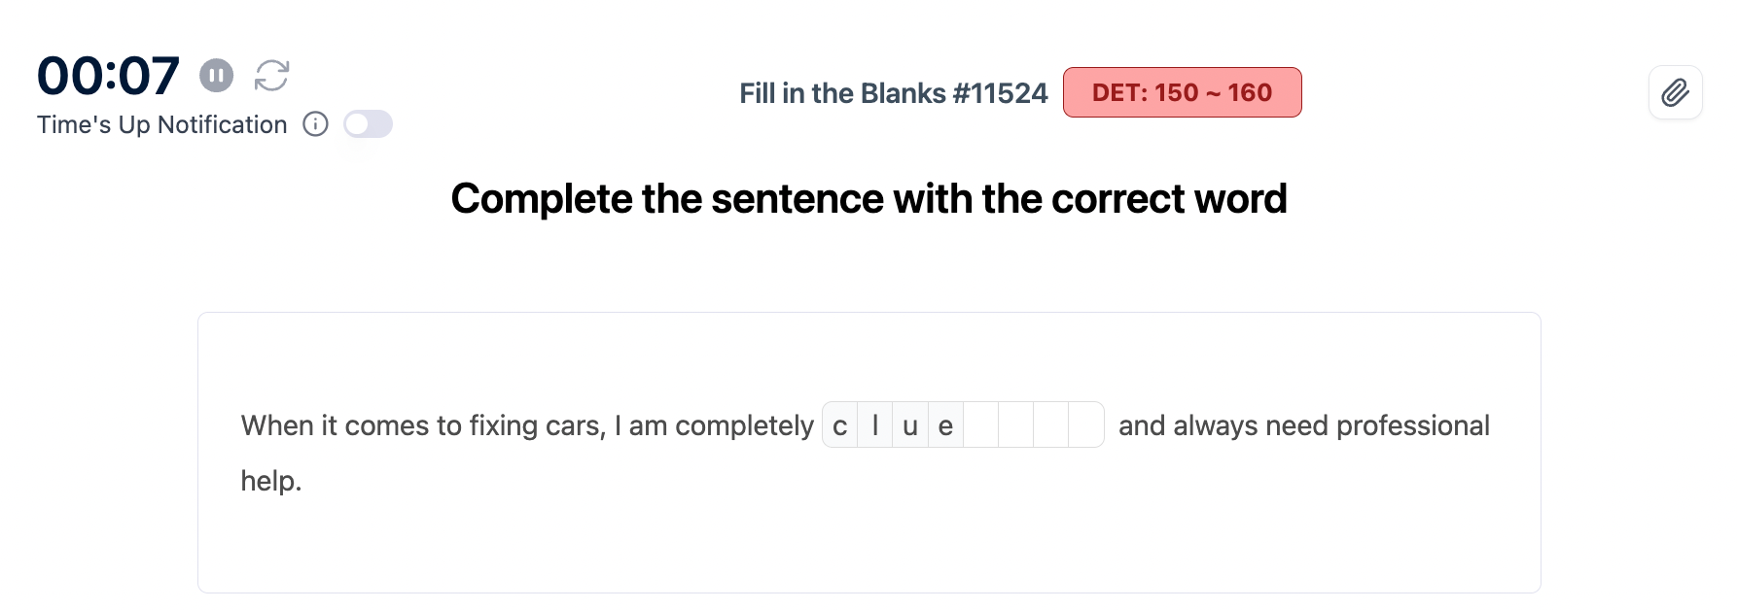Click the letter box containing "u"

pos(910,425)
